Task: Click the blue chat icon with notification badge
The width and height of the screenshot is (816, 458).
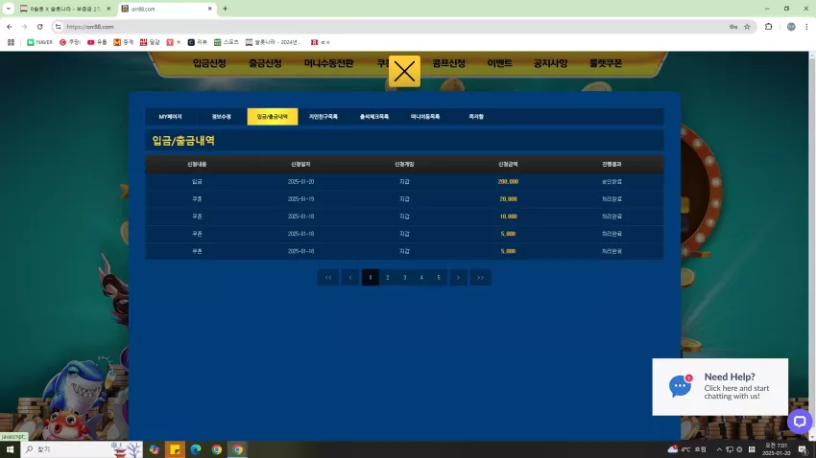Action: (680, 386)
